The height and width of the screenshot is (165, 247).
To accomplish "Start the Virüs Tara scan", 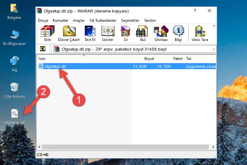I will coord(200,33).
